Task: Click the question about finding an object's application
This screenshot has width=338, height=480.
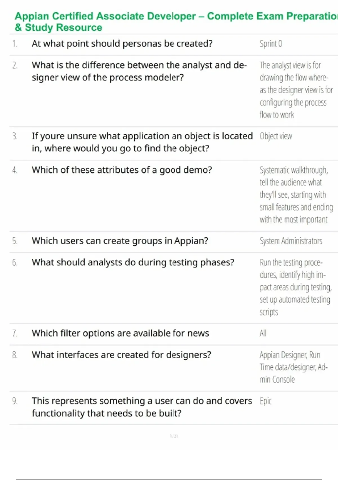Action: coord(142,142)
